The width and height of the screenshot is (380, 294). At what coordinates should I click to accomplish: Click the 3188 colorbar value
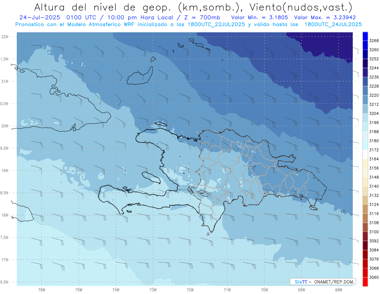pyautogui.click(x=374, y=132)
